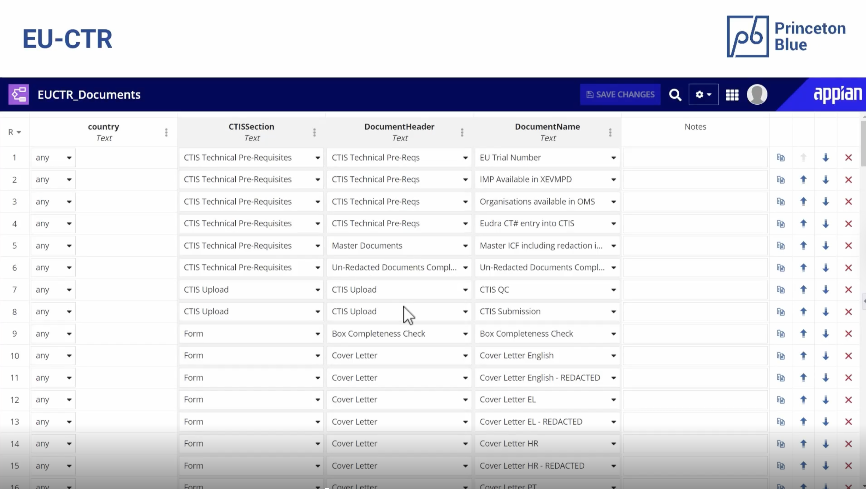Click the search magnifier icon
This screenshot has height=489, width=866.
pos(675,95)
